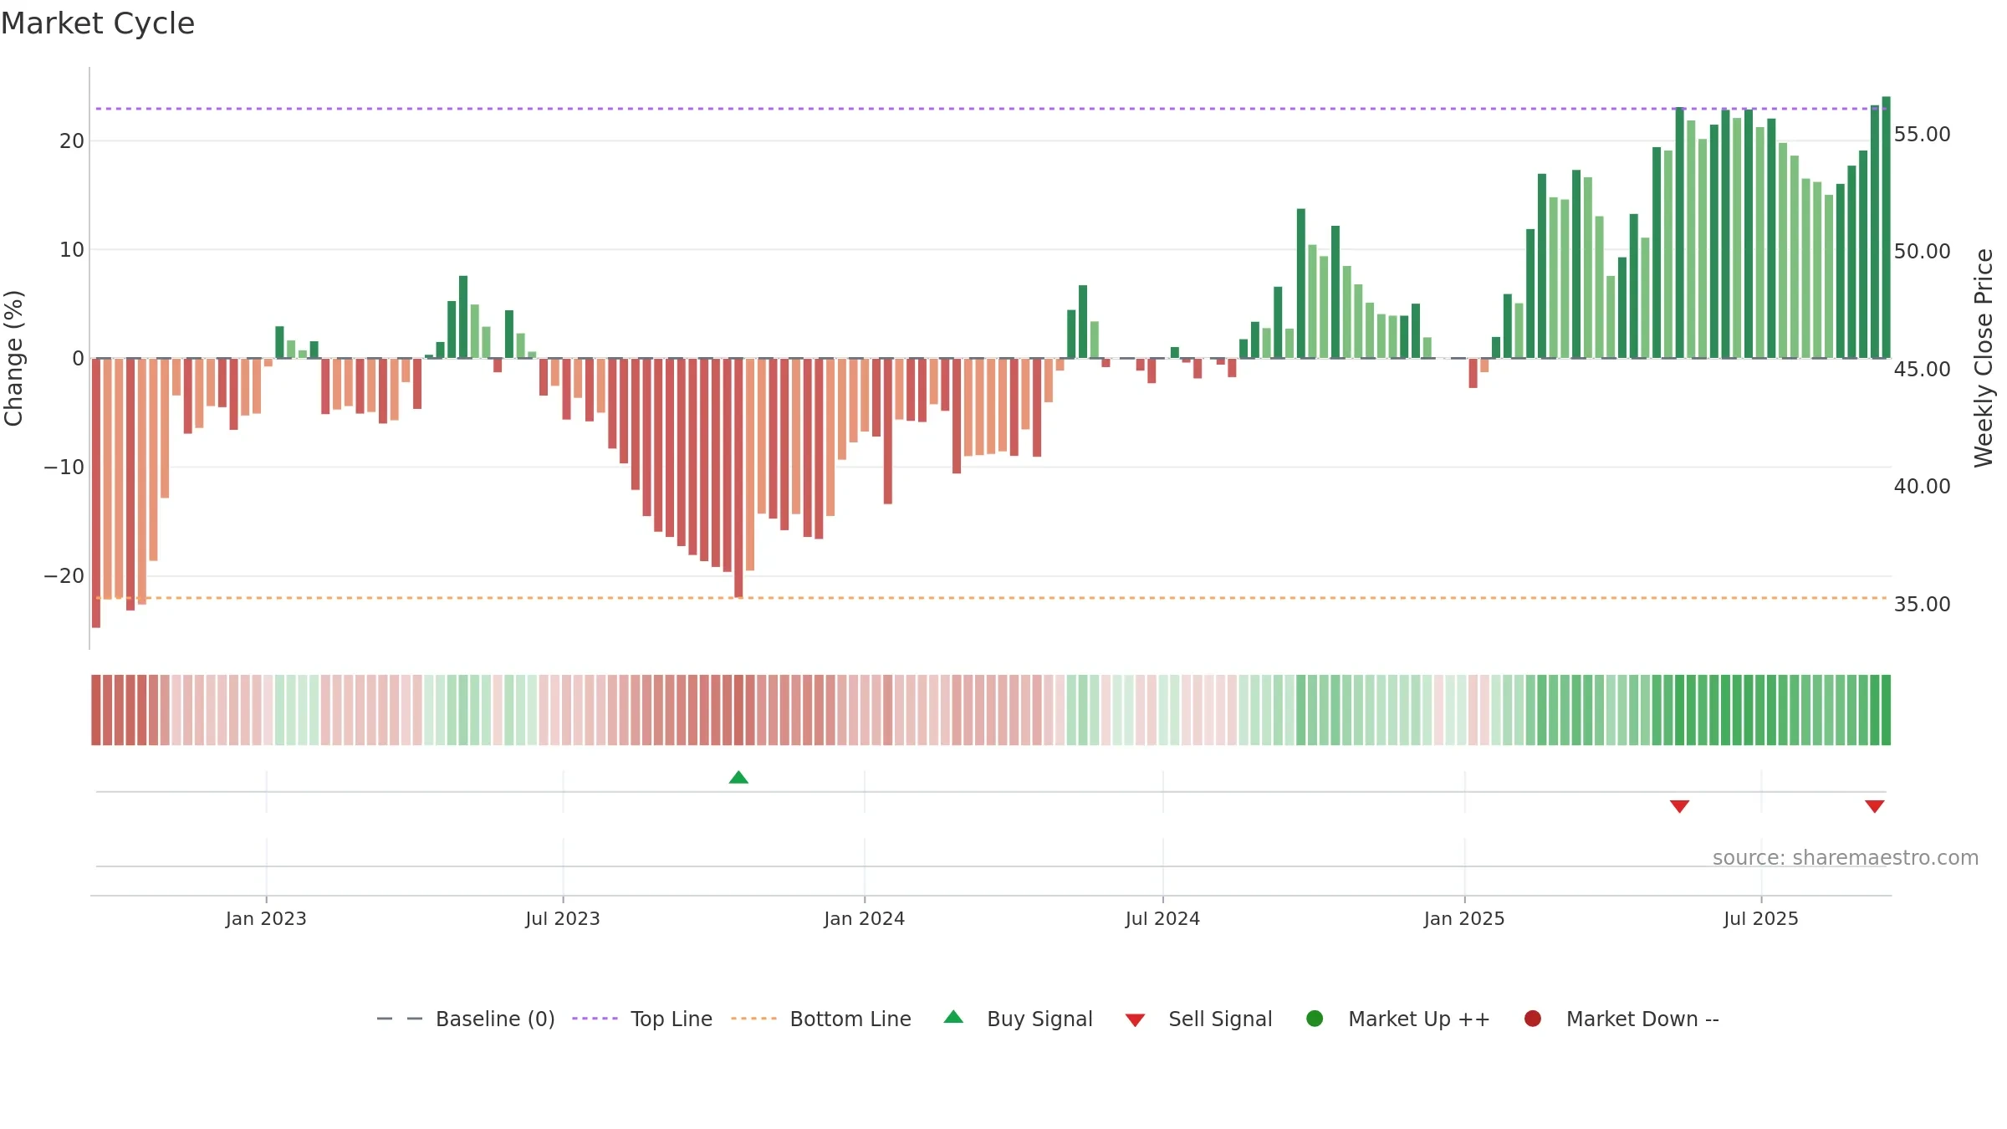Click the last green cell in the heatmap strip

click(1886, 710)
